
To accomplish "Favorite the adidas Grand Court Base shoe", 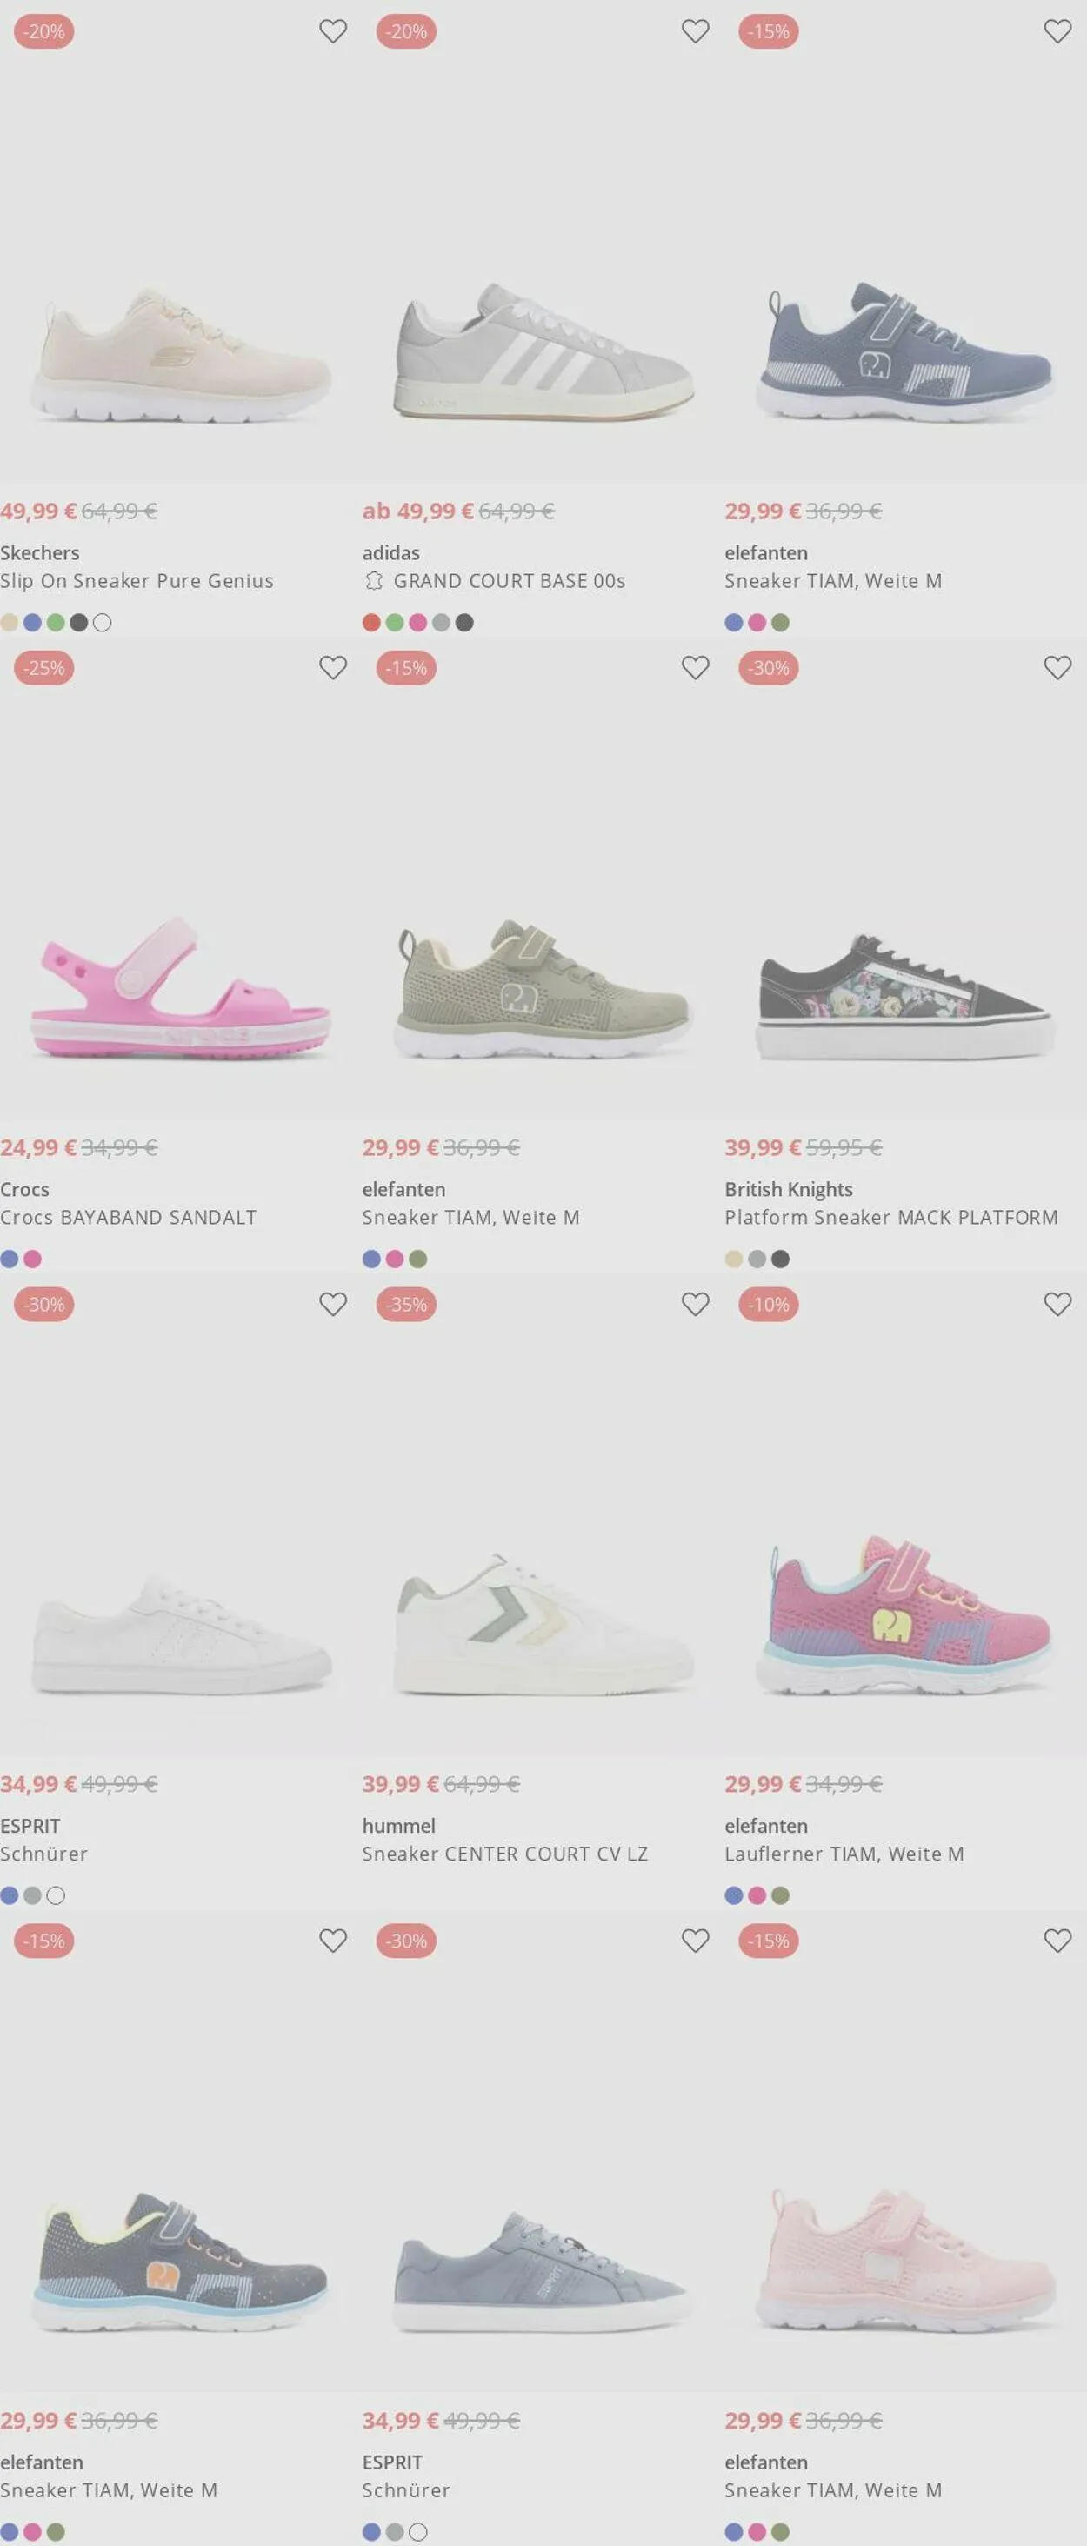I will pyautogui.click(x=696, y=31).
